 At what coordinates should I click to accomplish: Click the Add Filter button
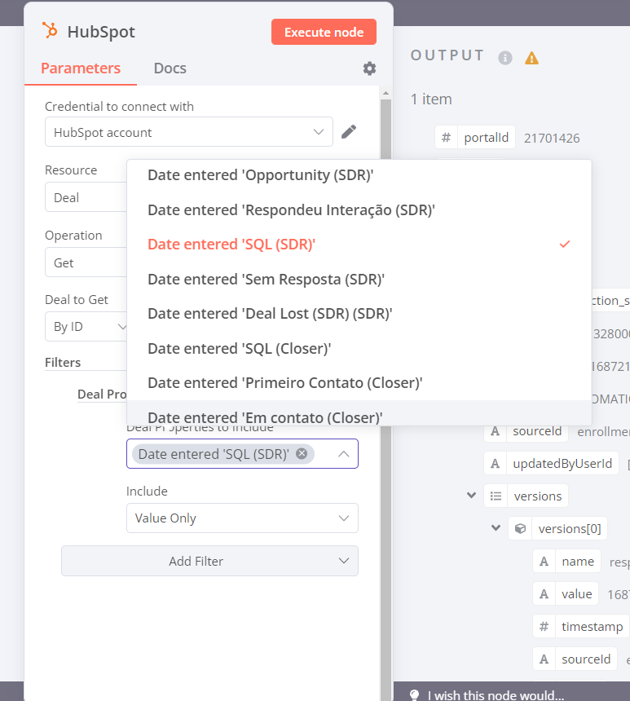coord(209,561)
